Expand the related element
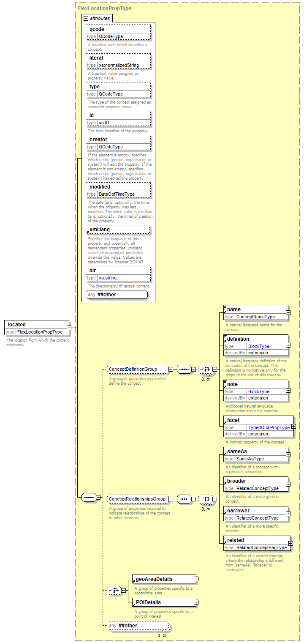This screenshot has height=643, width=304. [290, 543]
